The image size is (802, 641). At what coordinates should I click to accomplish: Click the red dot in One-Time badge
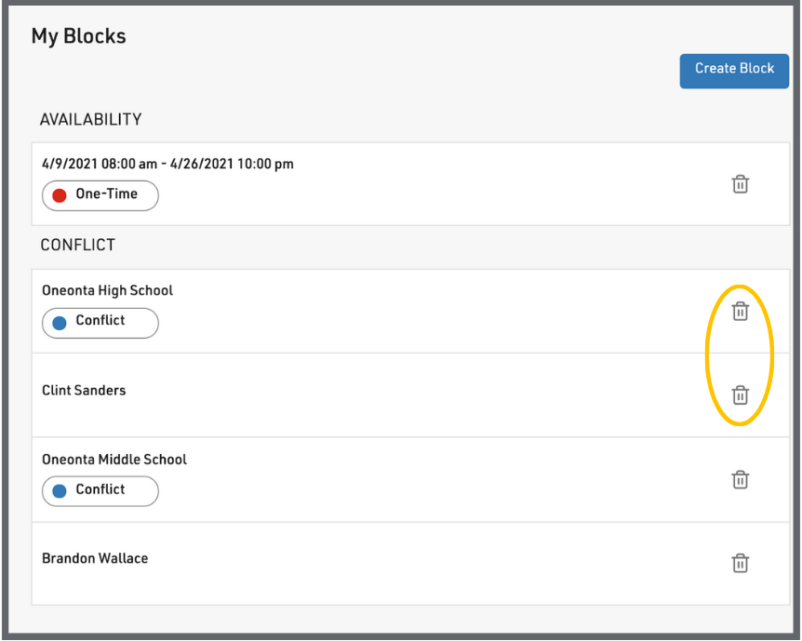60,195
